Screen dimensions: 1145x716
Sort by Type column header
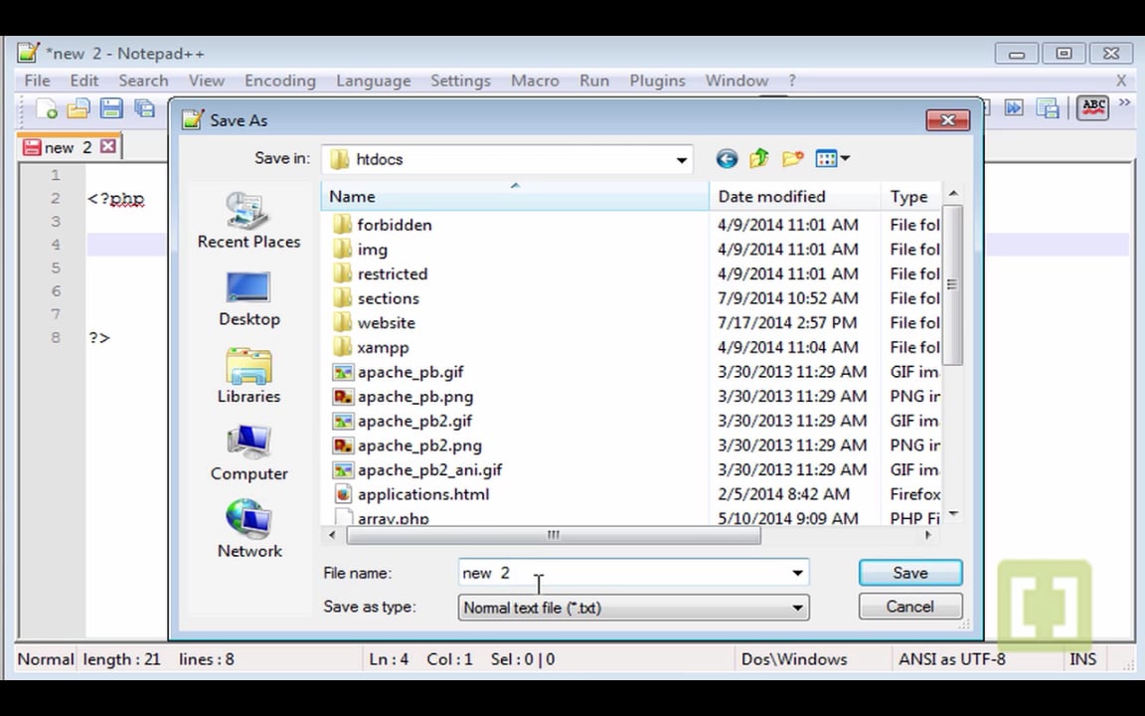point(910,197)
